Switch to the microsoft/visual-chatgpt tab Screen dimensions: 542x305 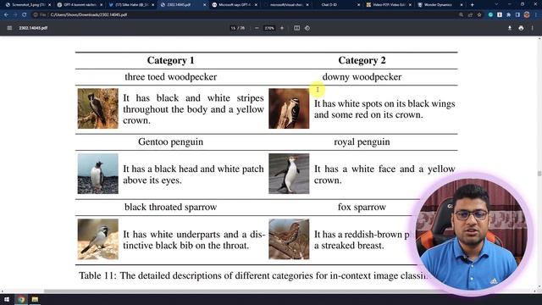pyautogui.click(x=286, y=5)
